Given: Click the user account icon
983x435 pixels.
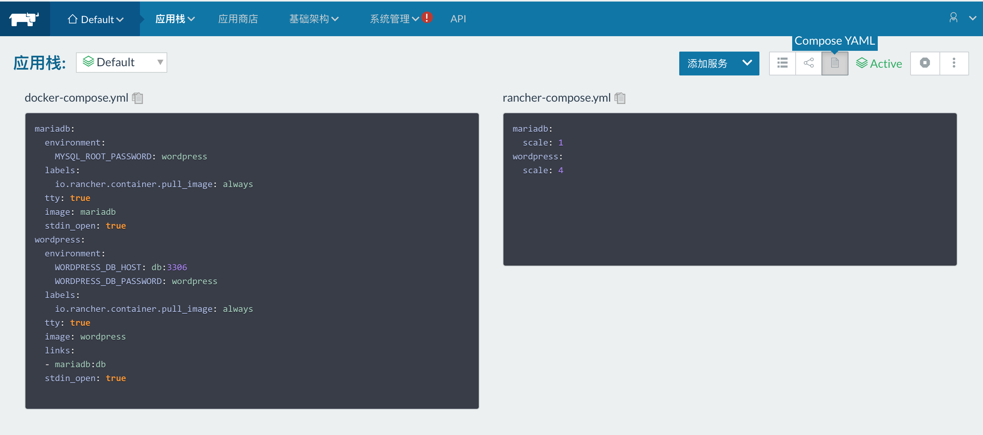Looking at the screenshot, I should pos(953,18).
